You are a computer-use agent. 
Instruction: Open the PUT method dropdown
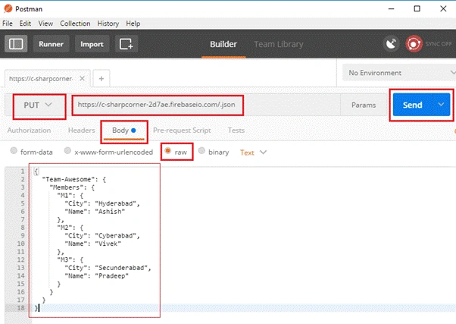point(39,105)
